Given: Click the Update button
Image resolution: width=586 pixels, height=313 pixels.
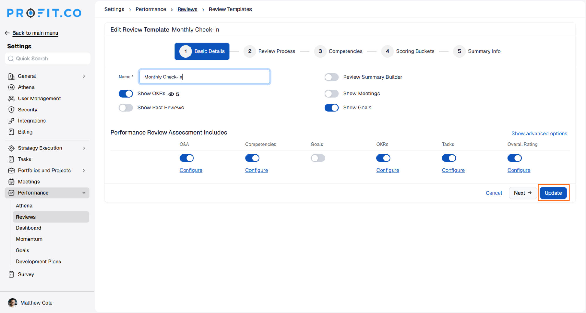Looking at the screenshot, I should tap(553, 193).
